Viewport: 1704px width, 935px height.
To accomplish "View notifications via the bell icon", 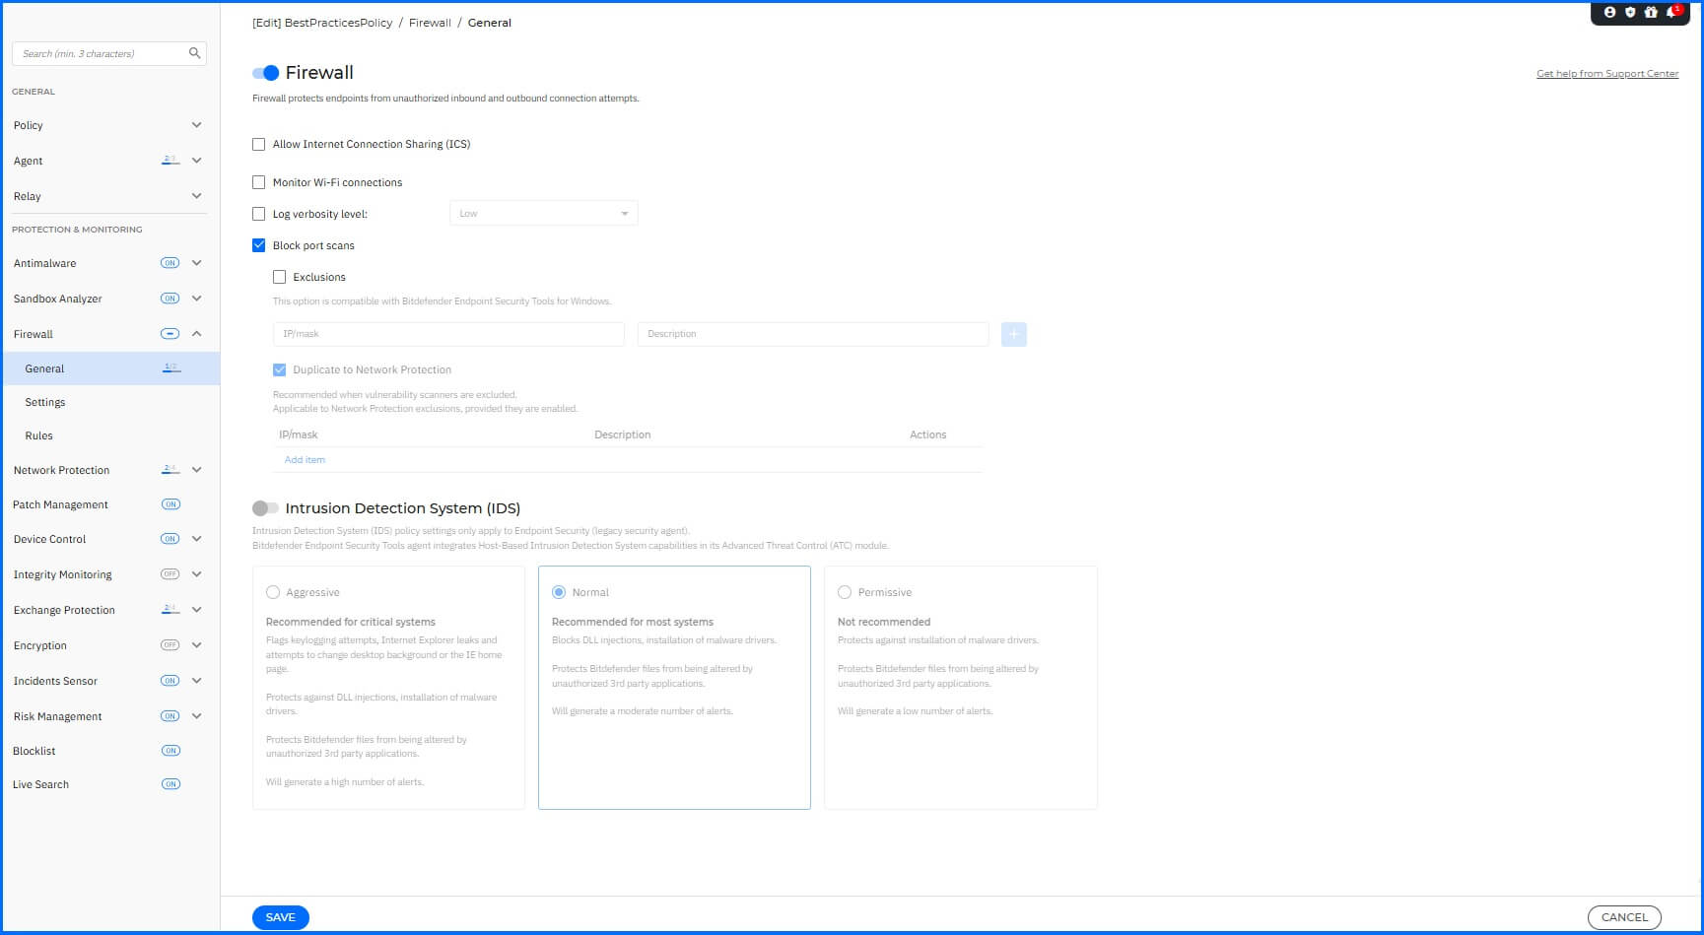I will [x=1671, y=12].
